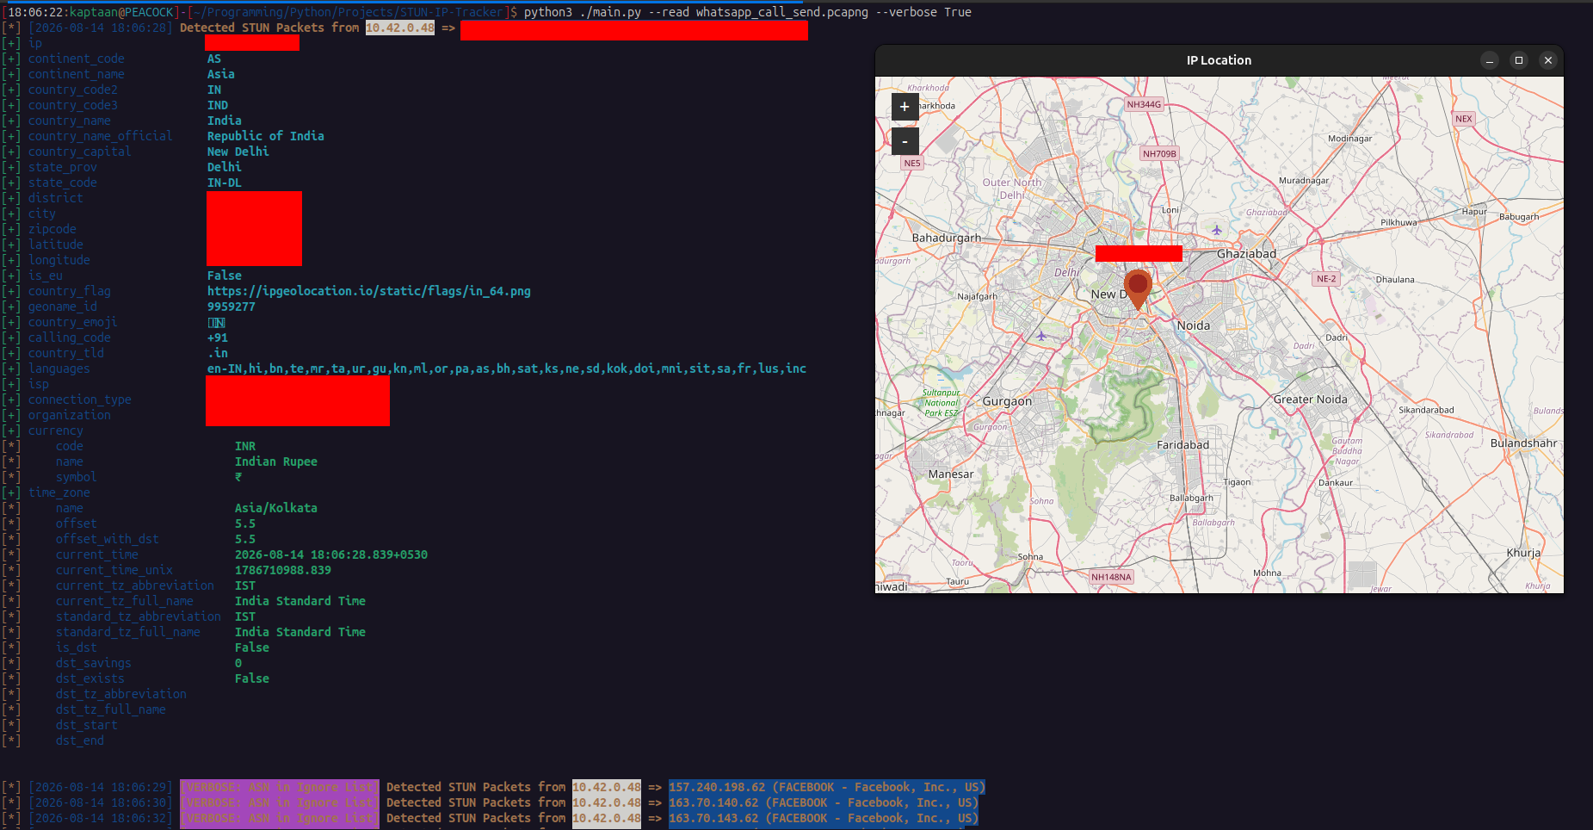Click the currency section label
Viewport: 1593px width, 830px height.
point(55,430)
